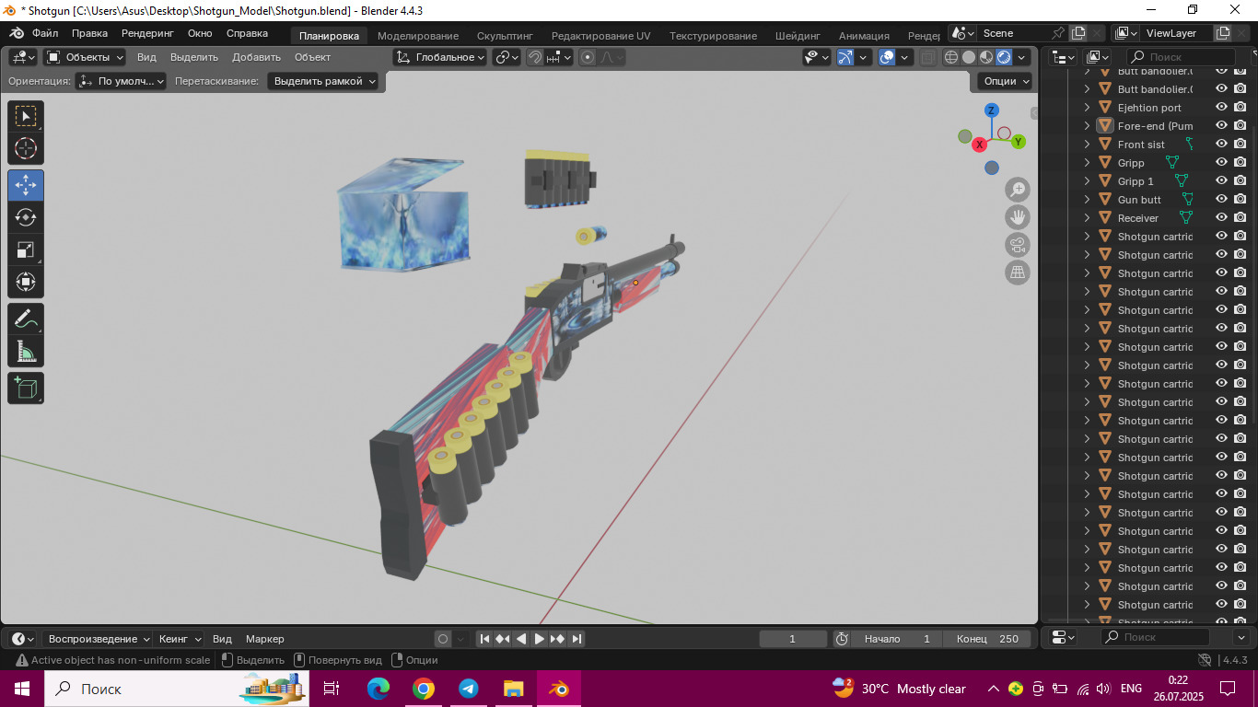Click the green Y axis on navigation gizmo
Screen dimensions: 1258x707
click(x=1019, y=142)
